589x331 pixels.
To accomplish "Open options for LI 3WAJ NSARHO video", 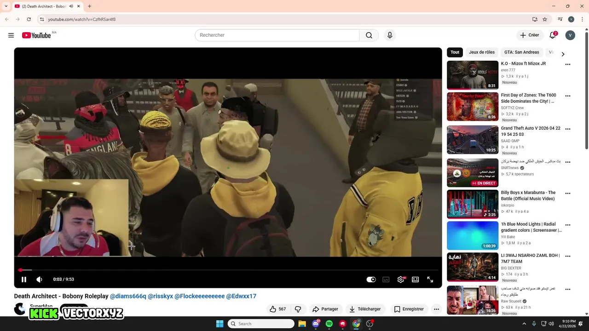I will (568, 256).
